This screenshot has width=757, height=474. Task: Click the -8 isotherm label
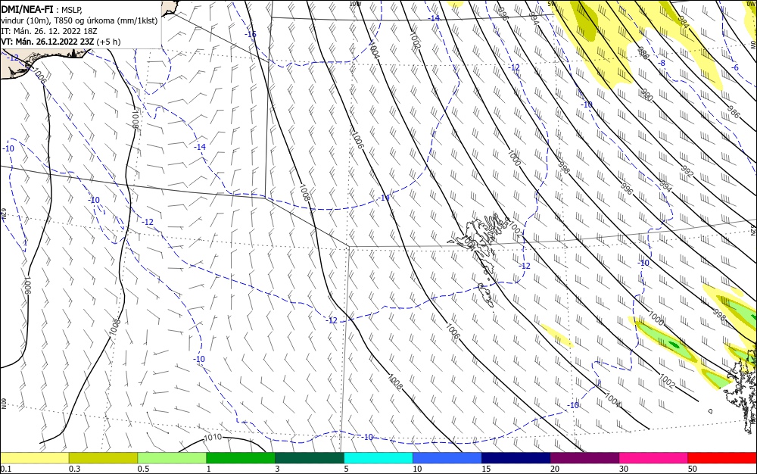click(661, 64)
